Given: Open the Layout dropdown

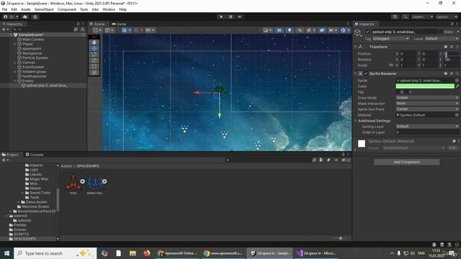Looking at the screenshot, I should [x=447, y=17].
